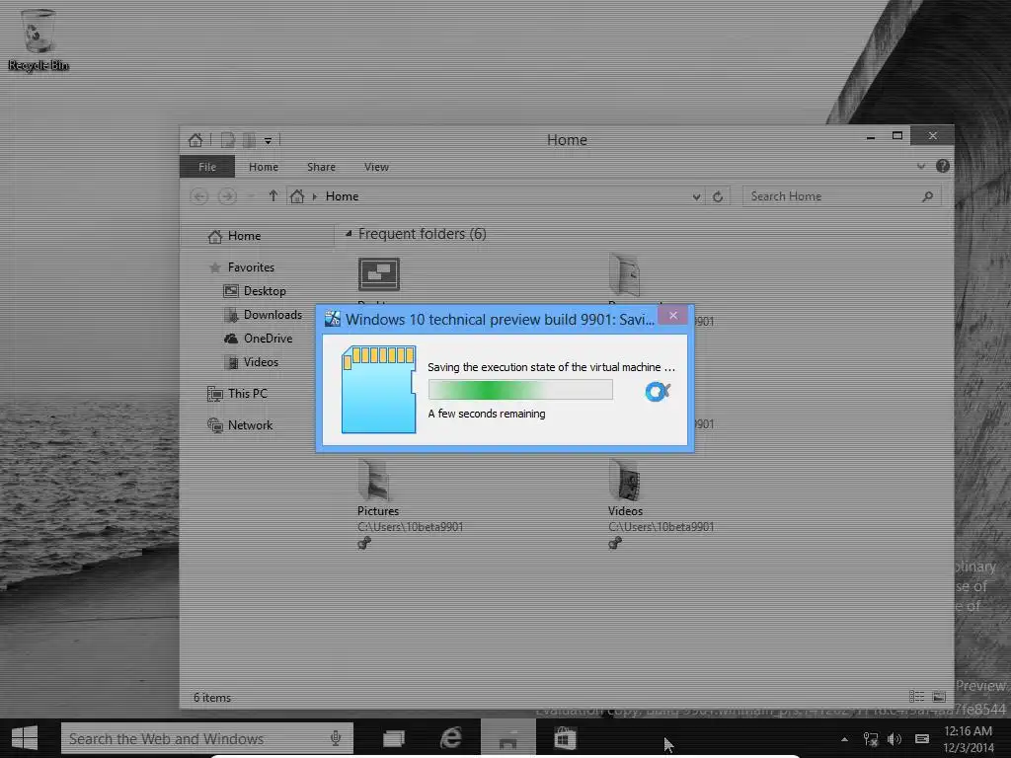Switch to the View ribbon tab
1011x758 pixels.
point(376,167)
